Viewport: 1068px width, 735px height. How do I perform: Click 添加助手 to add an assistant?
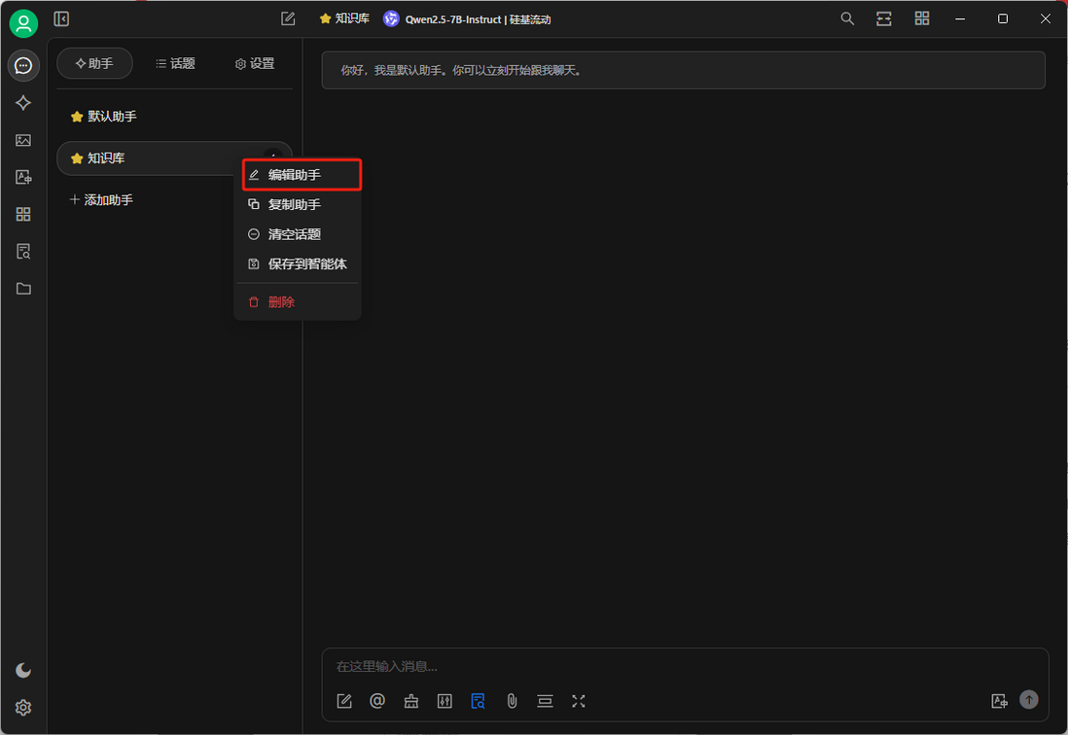coord(101,200)
